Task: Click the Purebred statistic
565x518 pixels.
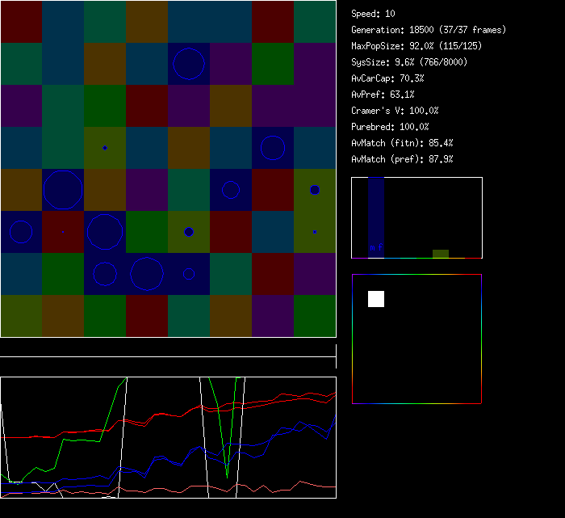Action: pyautogui.click(x=390, y=127)
